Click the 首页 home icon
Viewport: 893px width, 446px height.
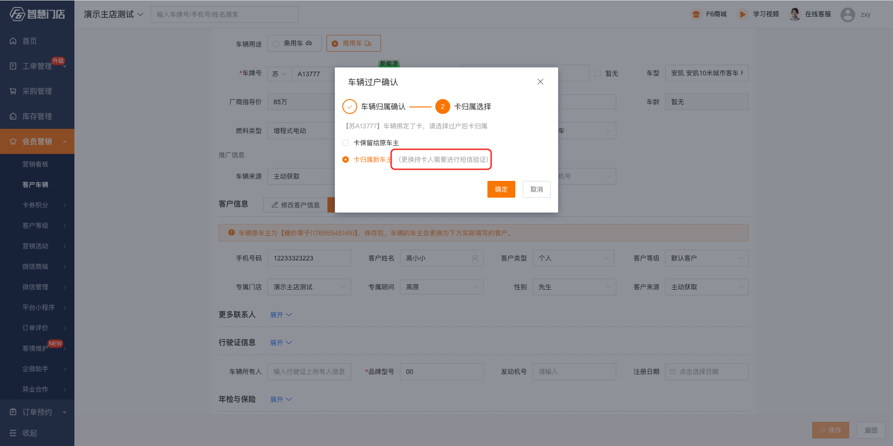[x=13, y=41]
